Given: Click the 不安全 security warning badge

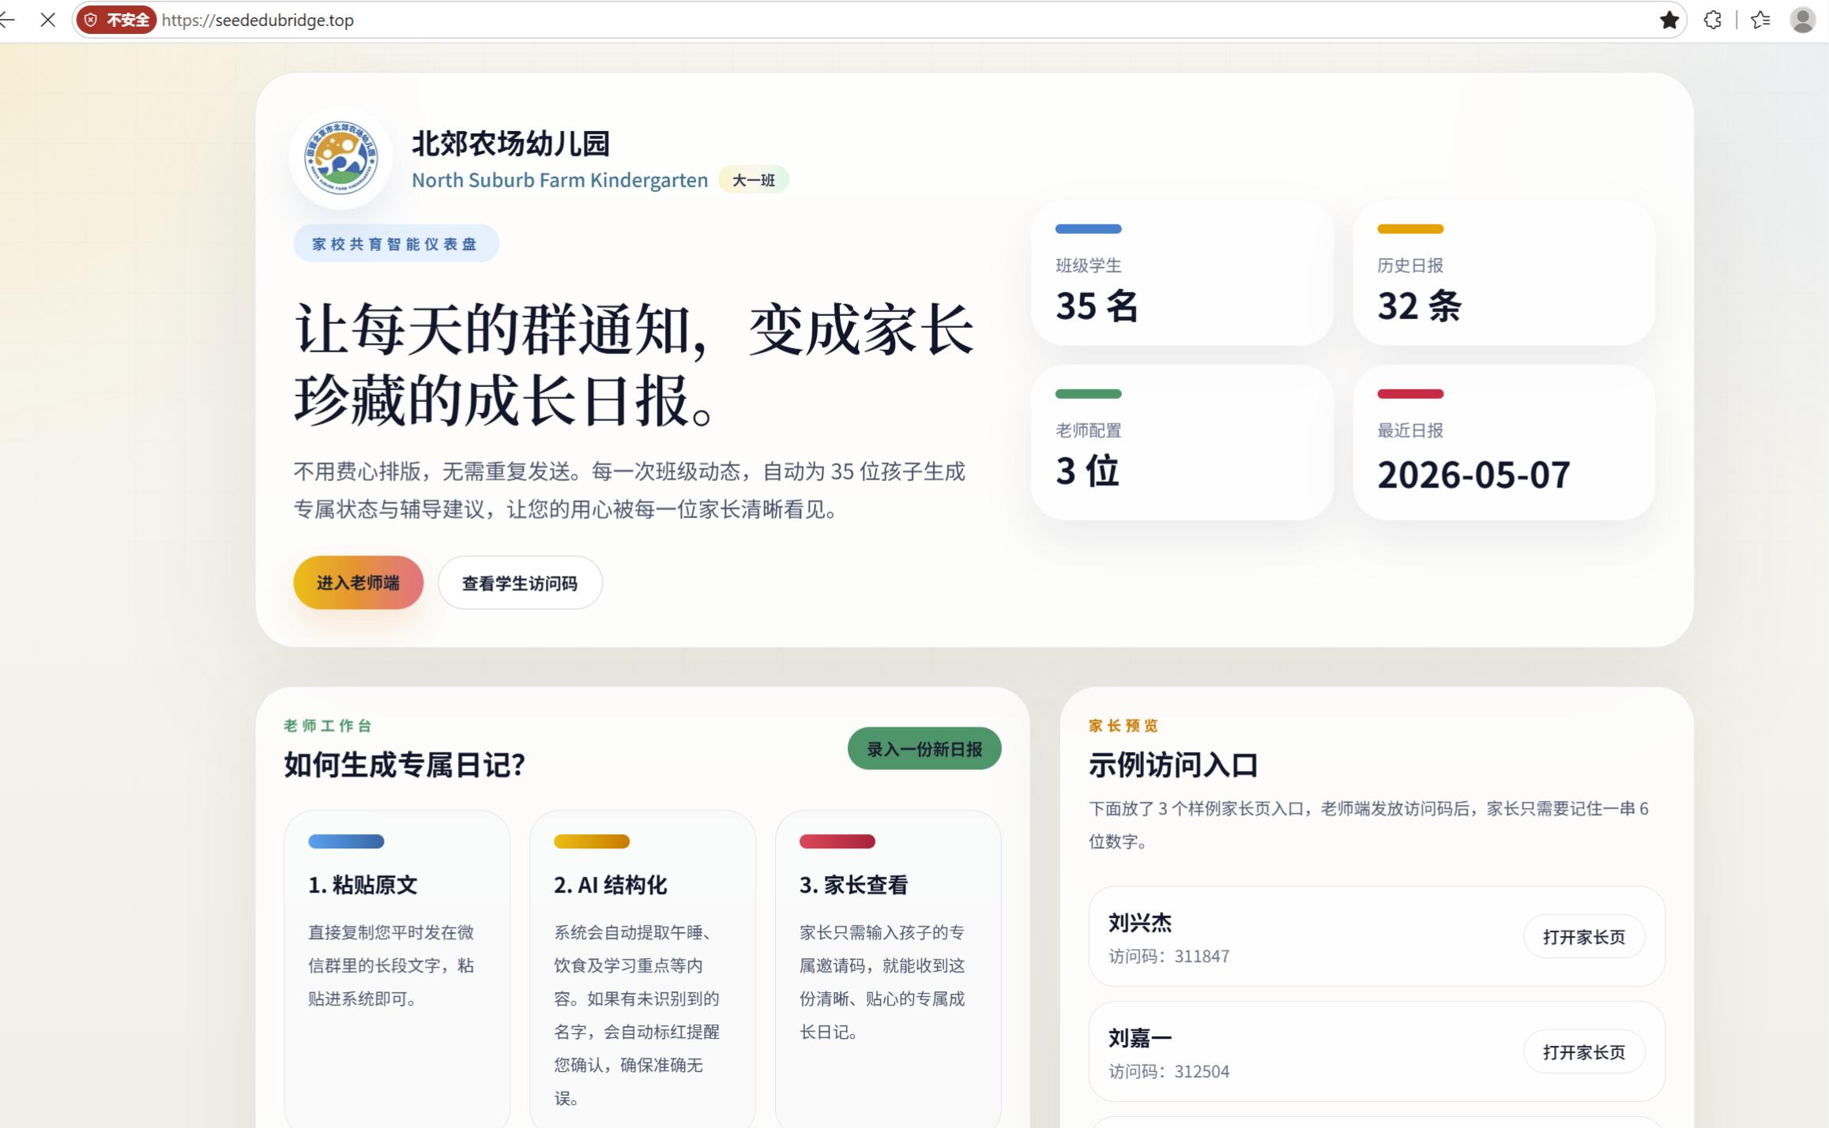Looking at the screenshot, I should pyautogui.click(x=117, y=20).
